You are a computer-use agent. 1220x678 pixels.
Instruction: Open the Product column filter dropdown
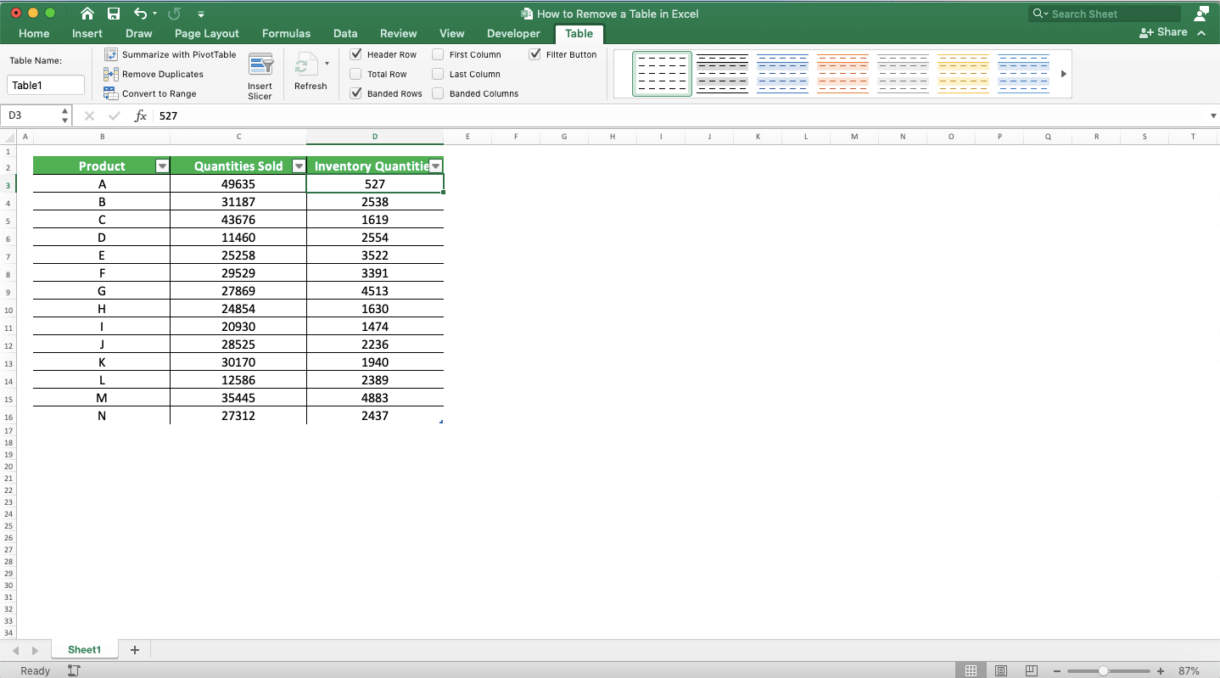[x=161, y=165]
